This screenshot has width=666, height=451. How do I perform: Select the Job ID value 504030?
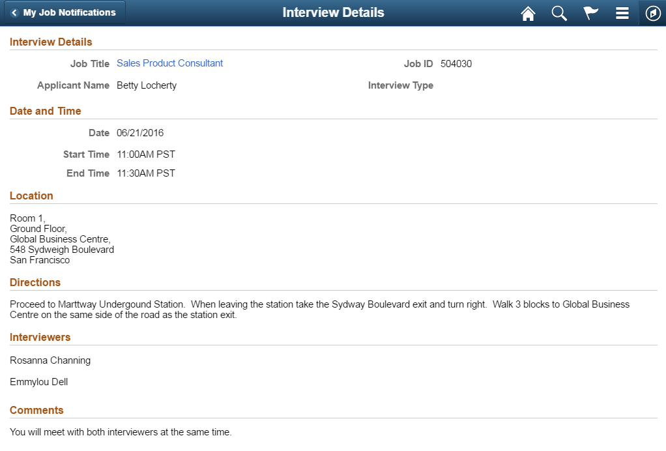coord(457,63)
